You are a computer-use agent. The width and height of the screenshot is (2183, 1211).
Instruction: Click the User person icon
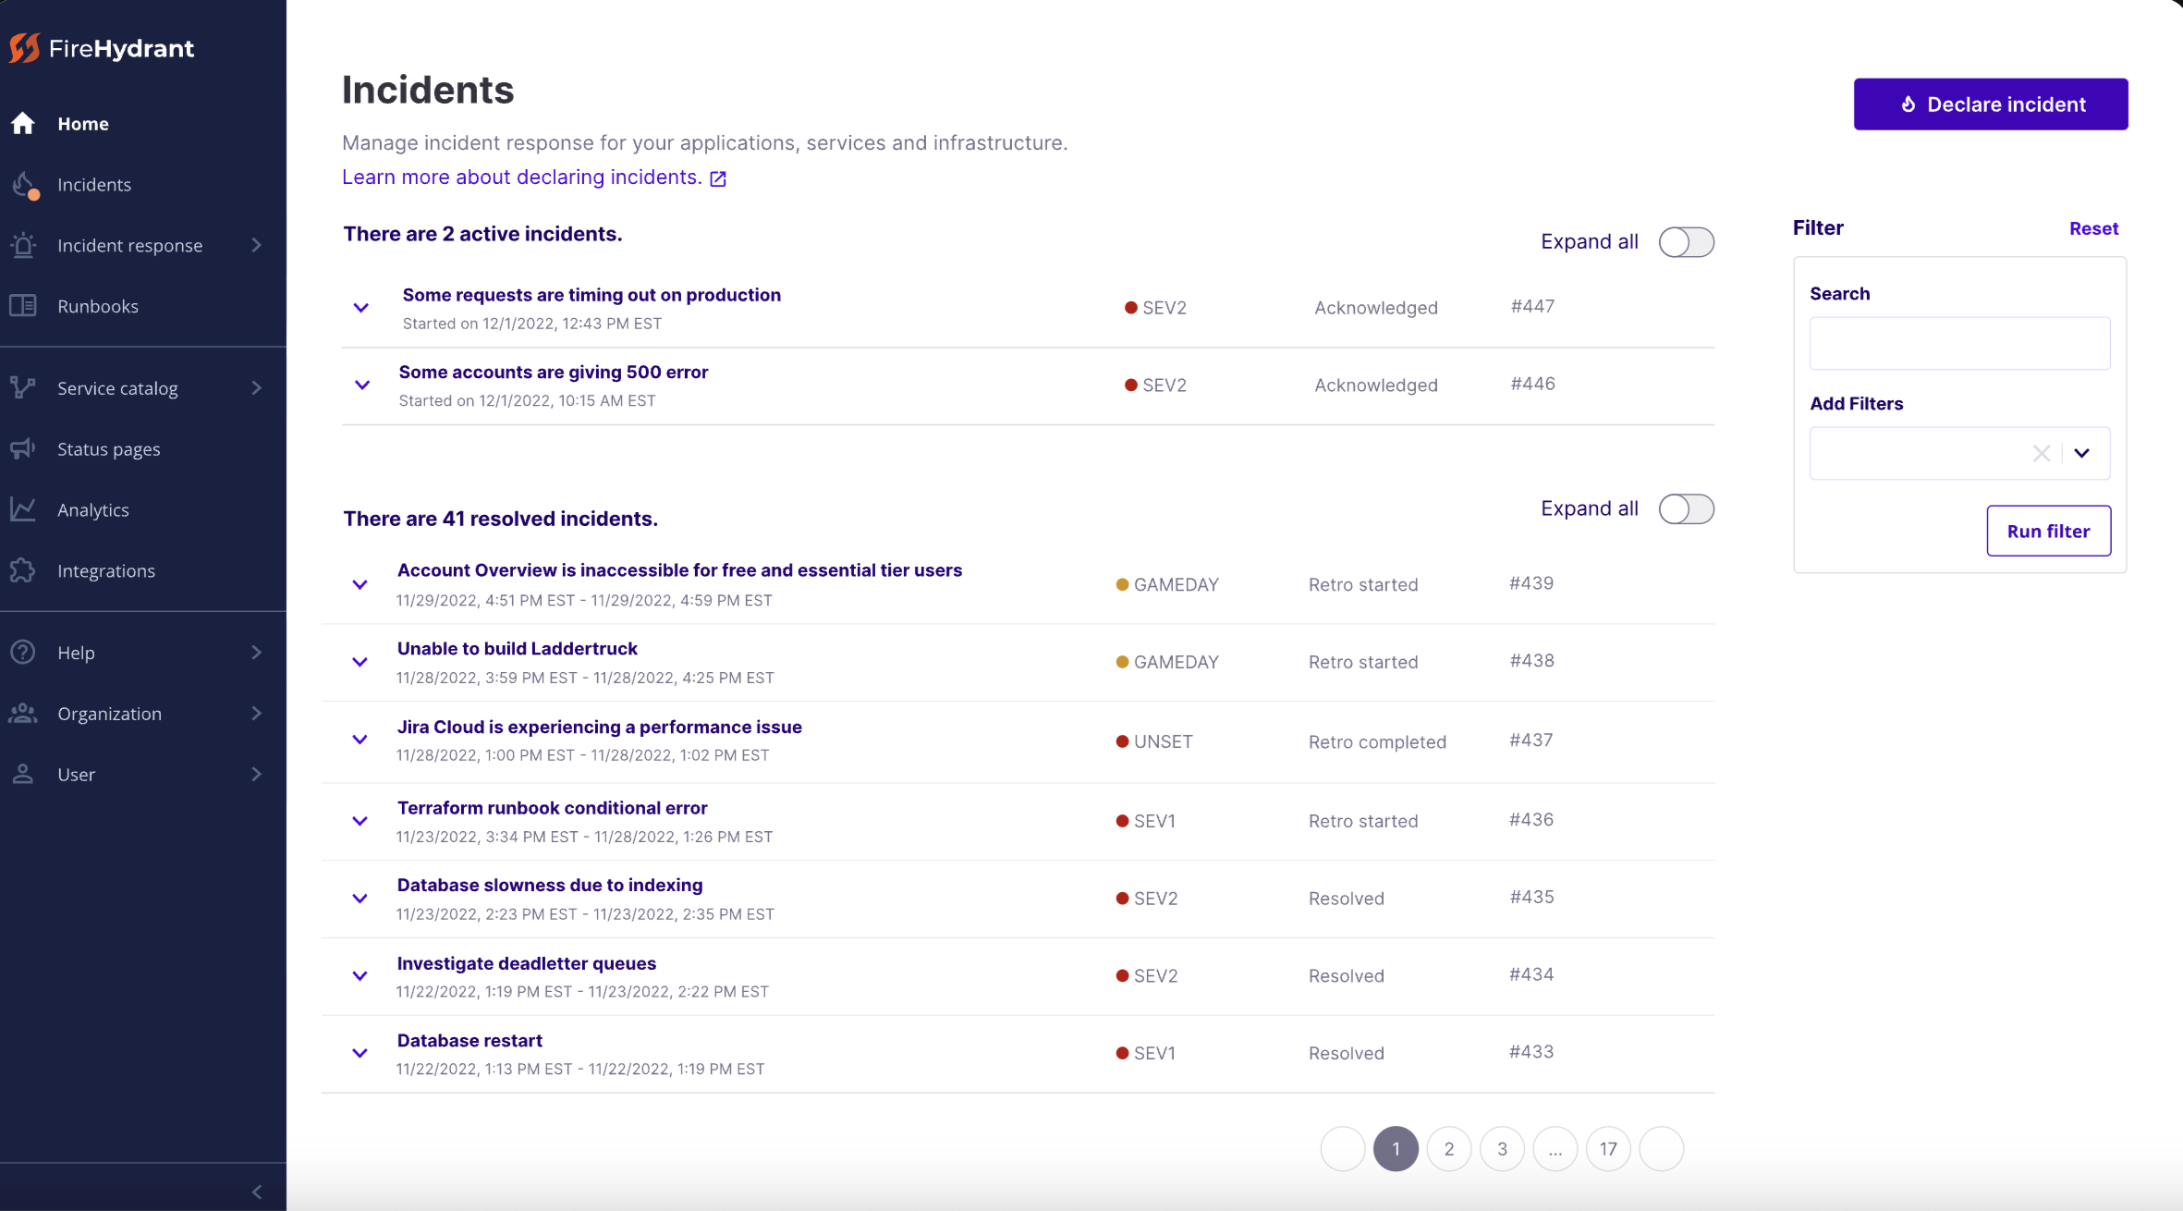(23, 774)
